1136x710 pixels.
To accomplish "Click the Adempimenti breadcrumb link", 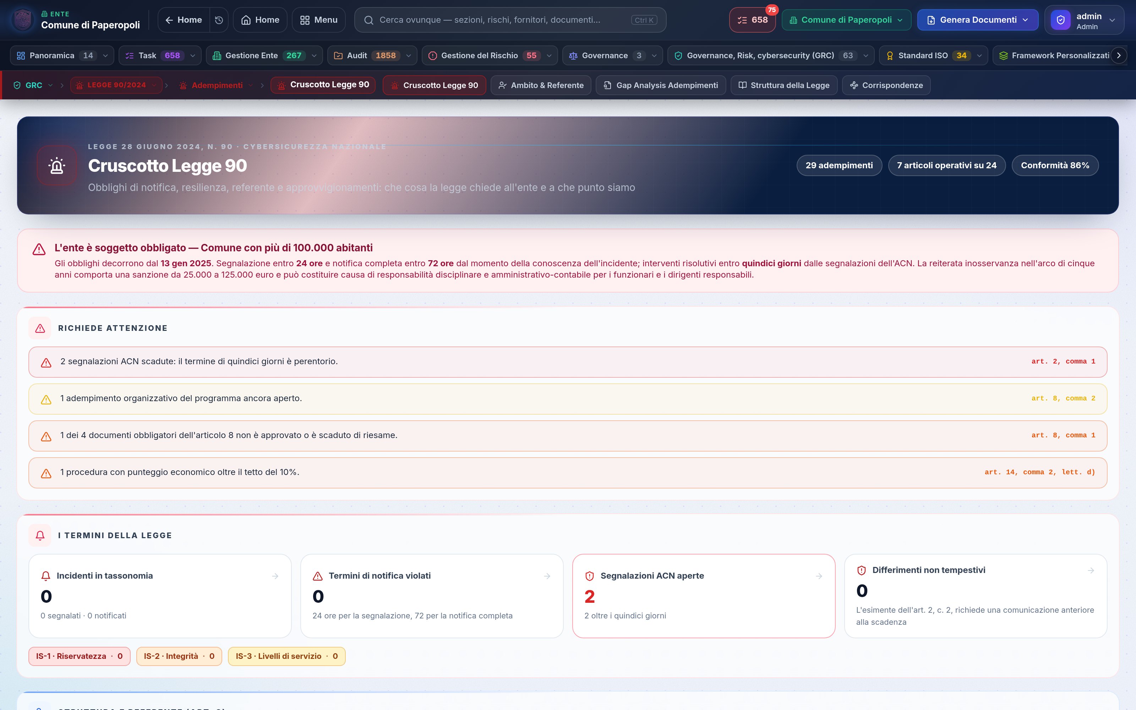I will [217, 86].
